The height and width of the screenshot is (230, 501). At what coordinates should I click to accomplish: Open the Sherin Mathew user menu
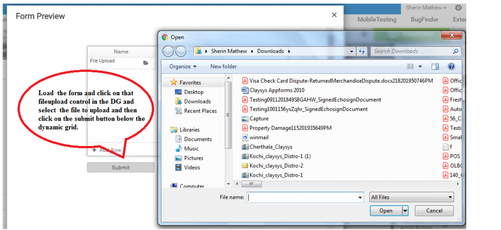click(426, 8)
